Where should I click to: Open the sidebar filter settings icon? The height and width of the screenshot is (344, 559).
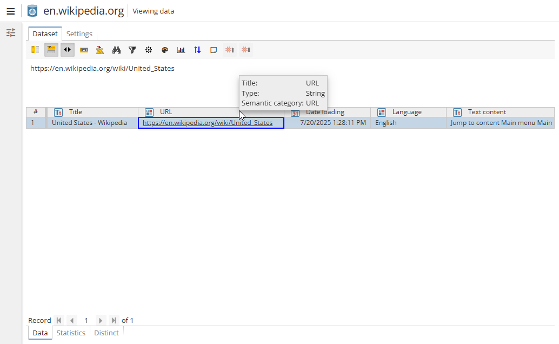11,32
